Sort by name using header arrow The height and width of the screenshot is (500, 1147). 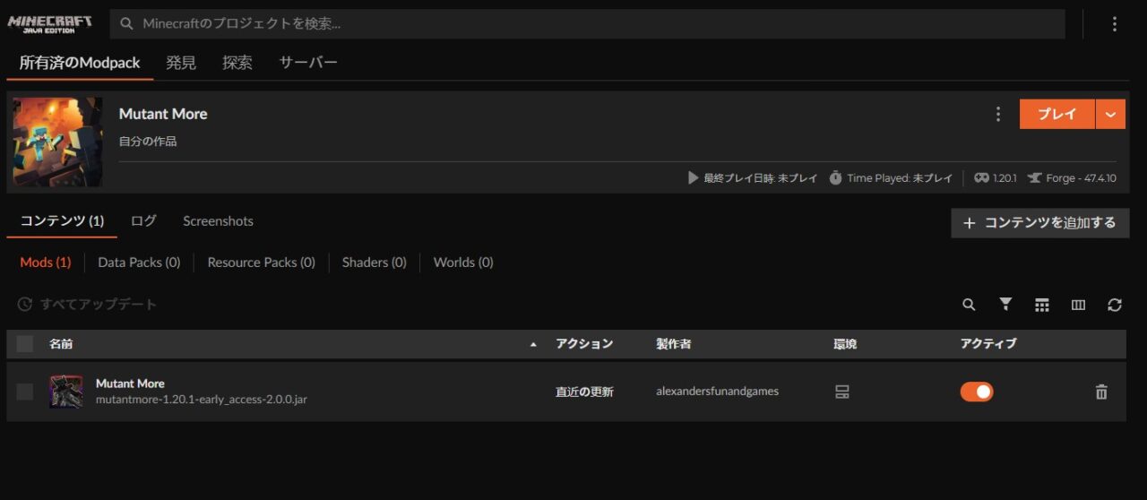coord(534,344)
